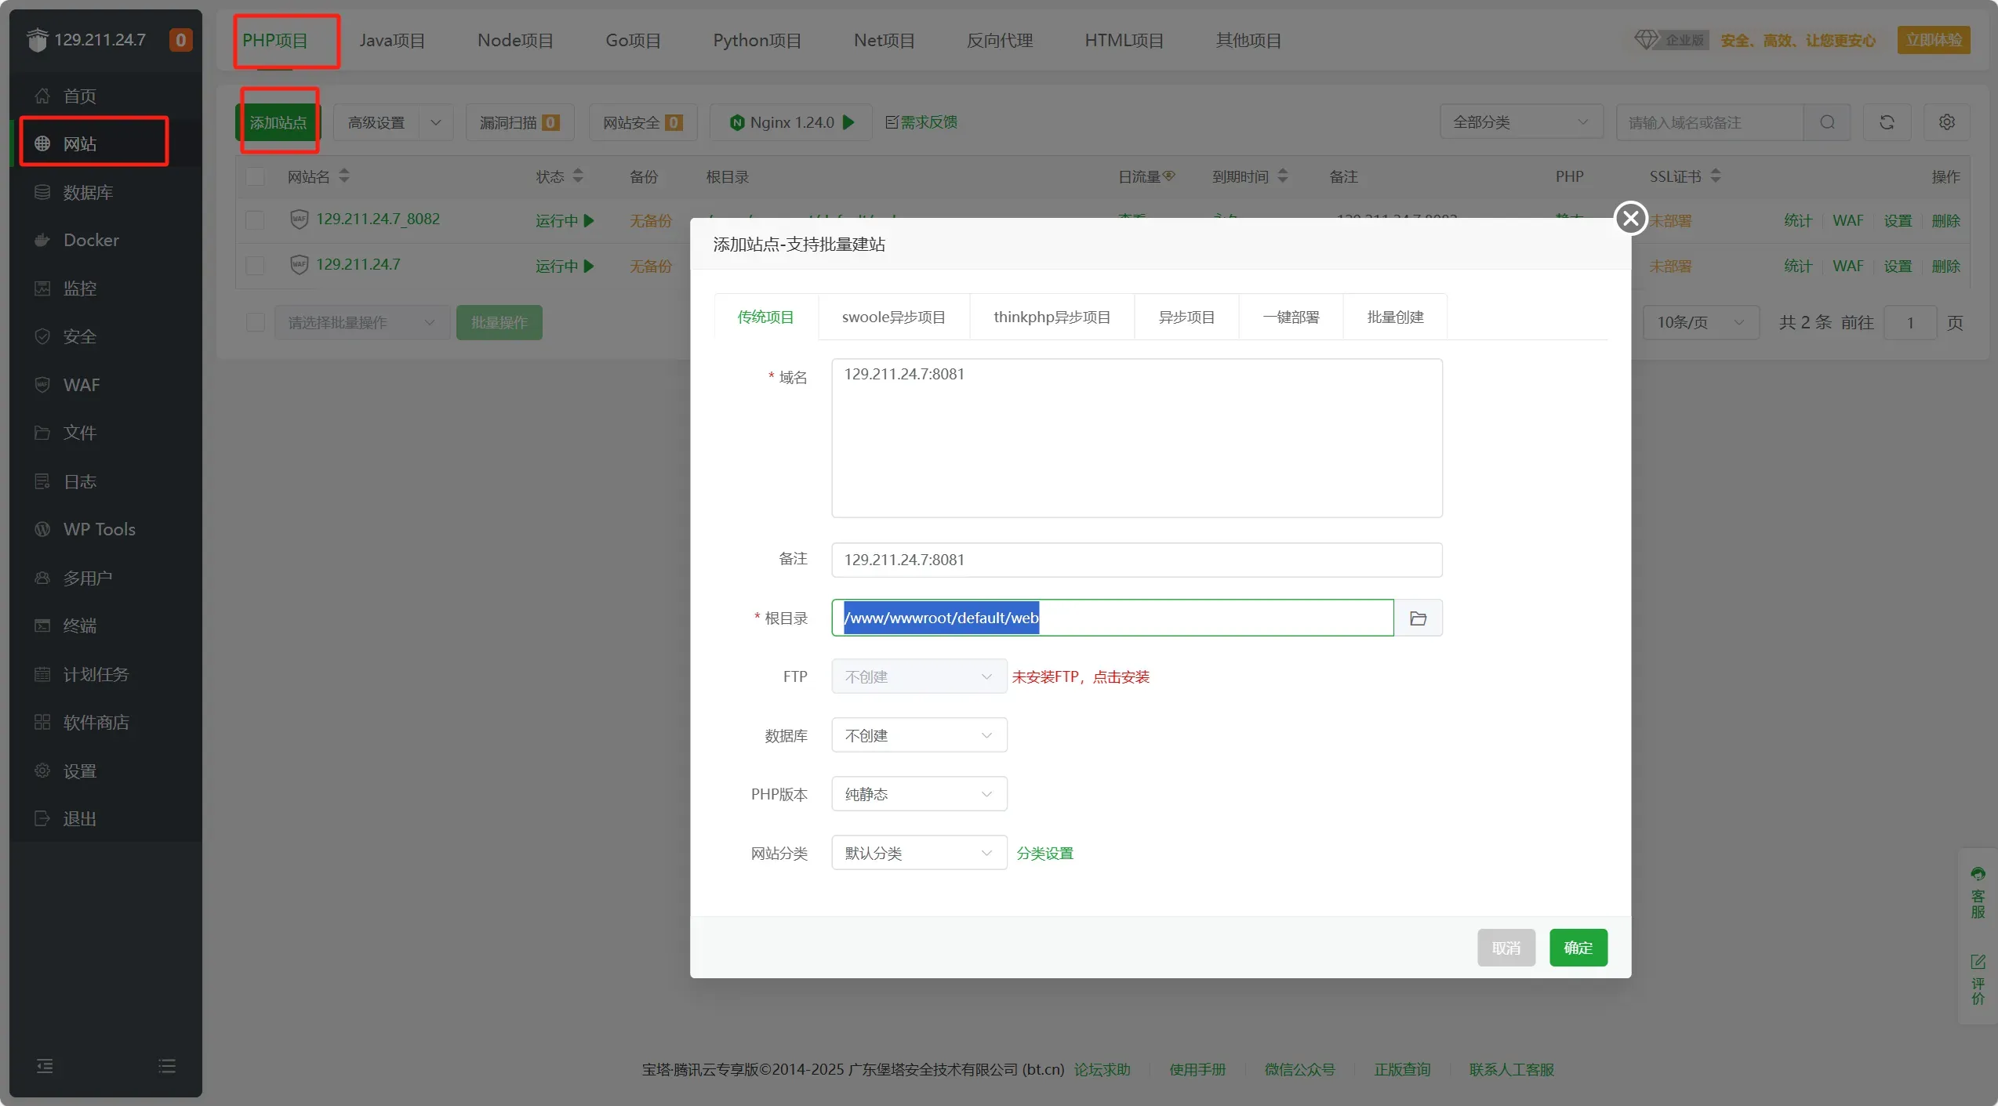Check the box for 129.211.24.7 site row
Viewport: 1998px width, 1106px height.
tap(255, 266)
